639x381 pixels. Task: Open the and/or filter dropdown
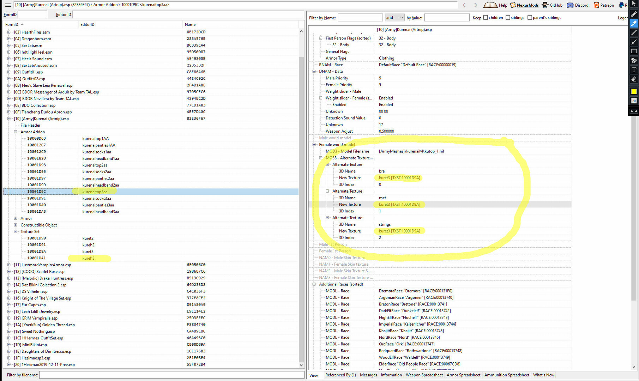pos(394,18)
